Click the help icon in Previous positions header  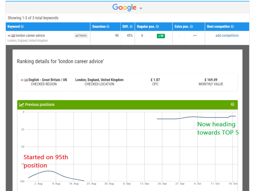click(x=233, y=104)
